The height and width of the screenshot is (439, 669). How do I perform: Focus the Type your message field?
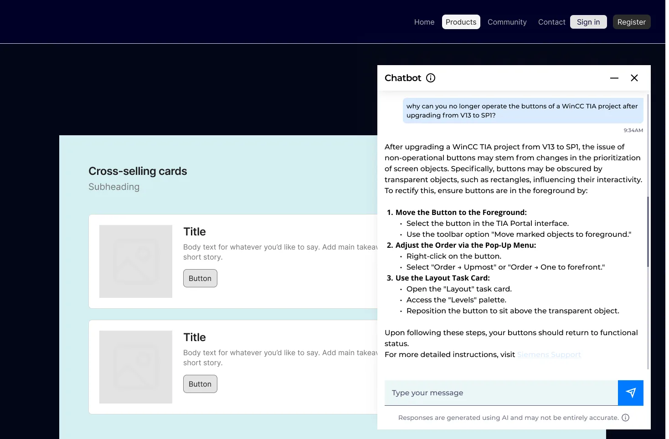click(501, 393)
